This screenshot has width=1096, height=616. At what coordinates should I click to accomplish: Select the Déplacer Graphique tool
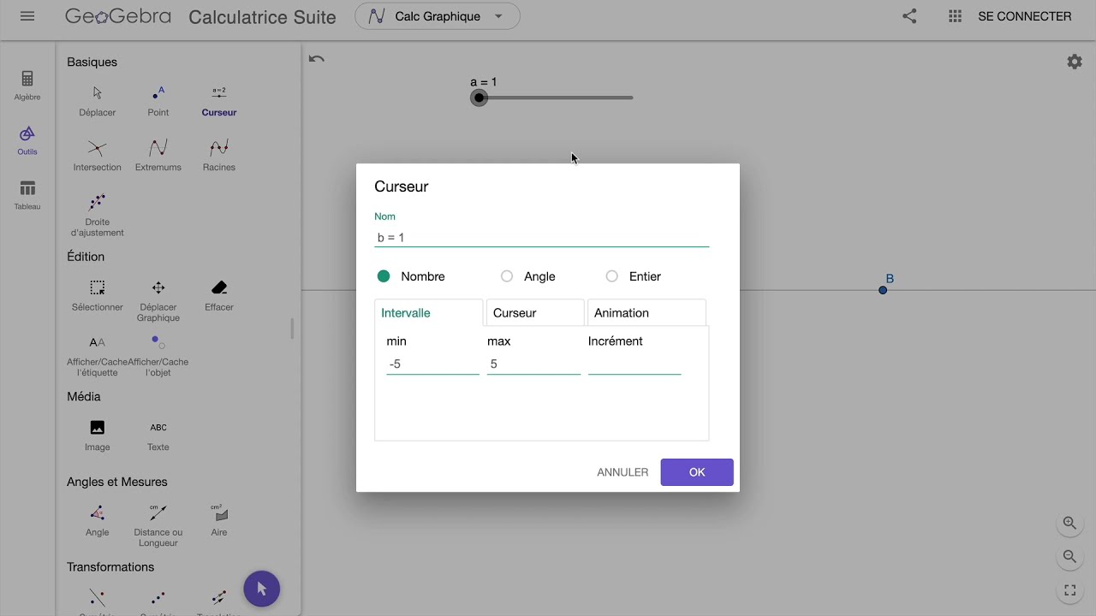pos(158,300)
